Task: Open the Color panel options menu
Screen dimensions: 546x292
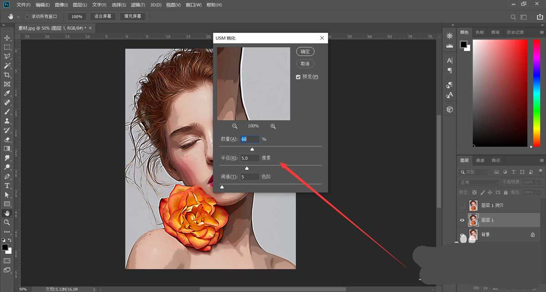Action: (x=541, y=32)
